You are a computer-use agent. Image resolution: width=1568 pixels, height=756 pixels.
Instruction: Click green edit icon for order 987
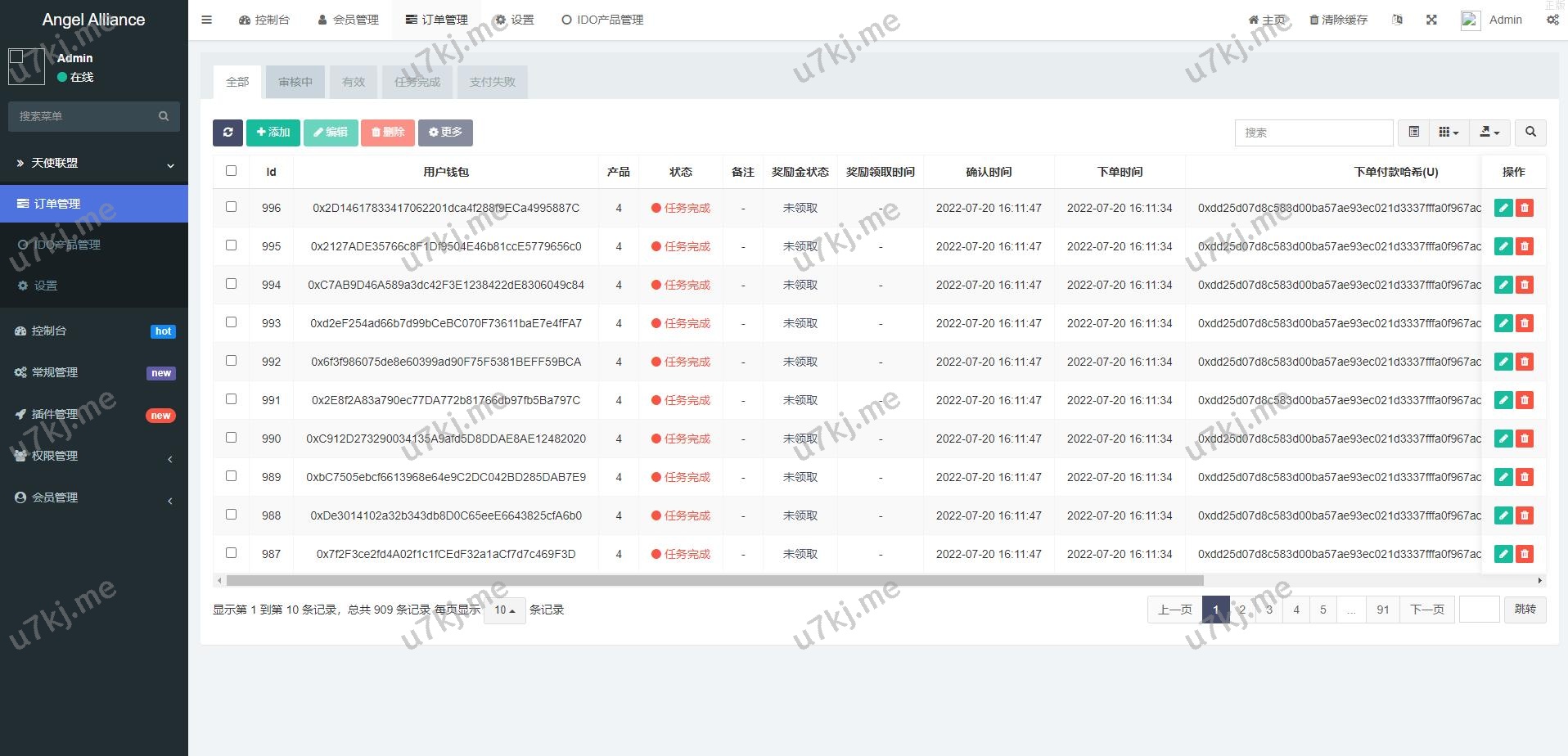point(1503,554)
